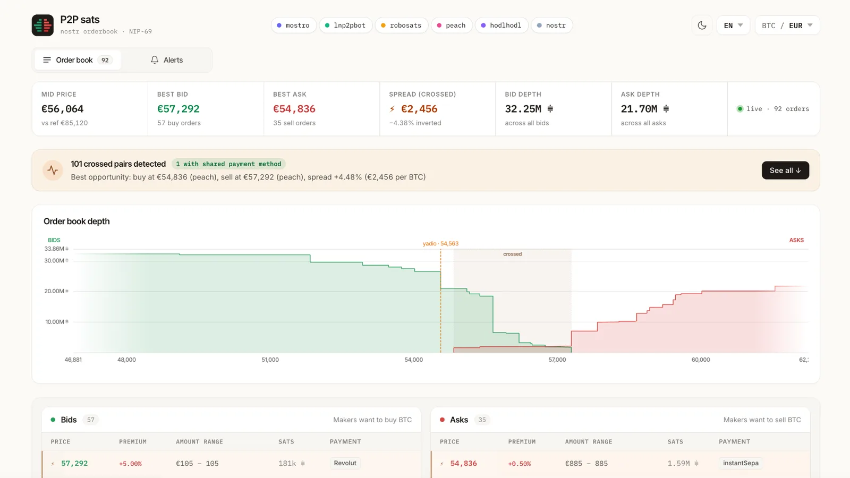850x478 pixels.
Task: Sort bids by SATS column header
Action: pos(286,442)
